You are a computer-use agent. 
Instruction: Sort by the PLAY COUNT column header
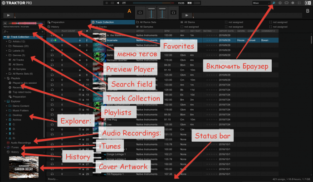click(69, 31)
